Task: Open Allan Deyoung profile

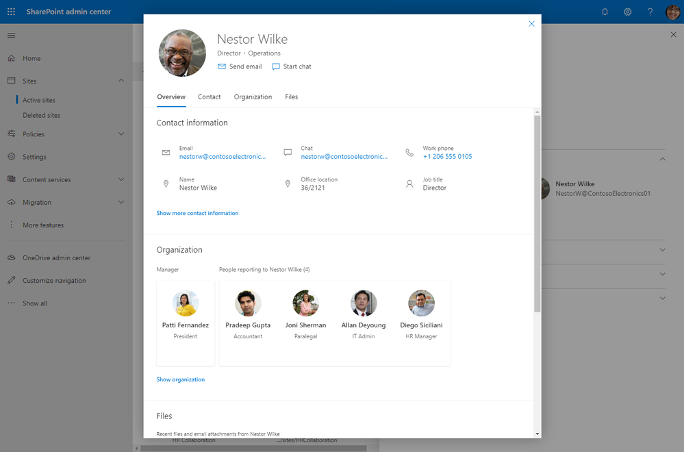Action: (x=364, y=315)
